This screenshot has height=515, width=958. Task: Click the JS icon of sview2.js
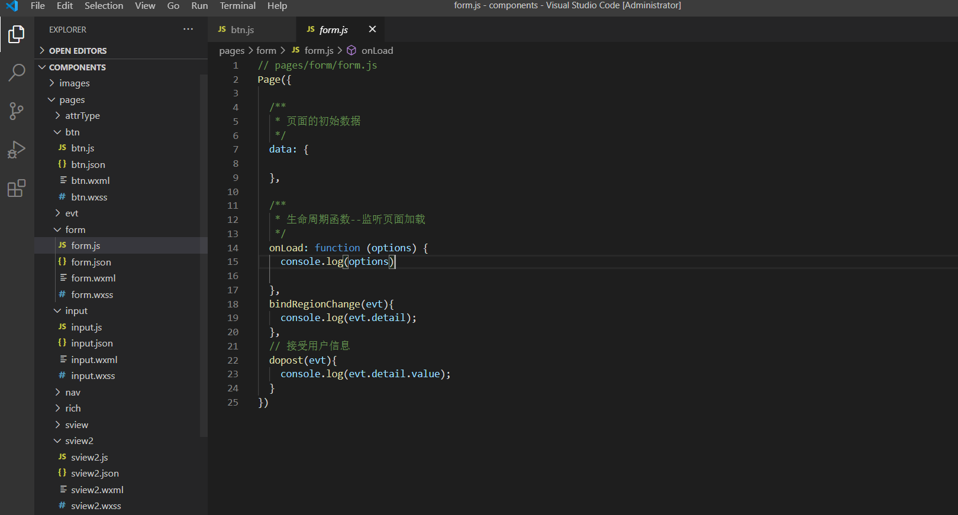tap(62, 457)
